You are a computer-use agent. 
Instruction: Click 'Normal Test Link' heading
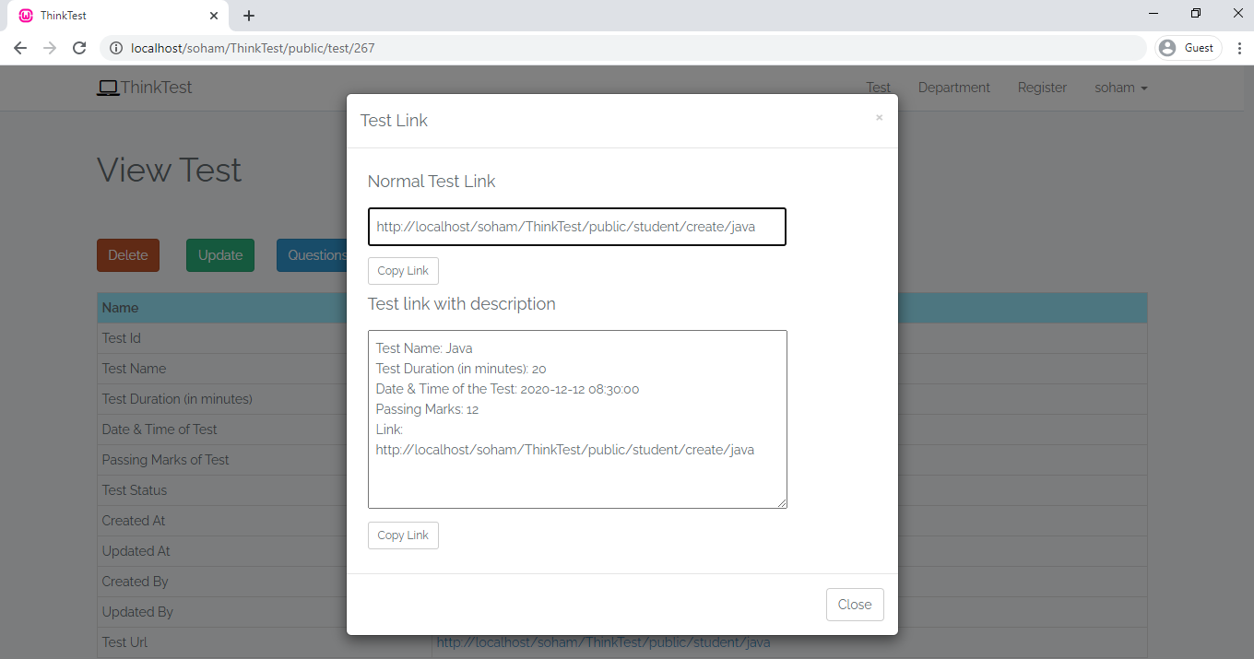click(432, 182)
